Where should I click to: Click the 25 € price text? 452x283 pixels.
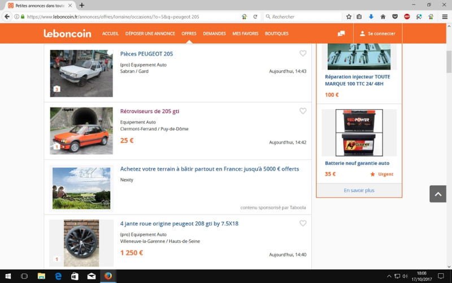pyautogui.click(x=127, y=140)
